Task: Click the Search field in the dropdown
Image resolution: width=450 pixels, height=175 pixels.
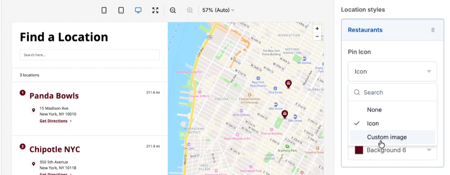Action: click(392, 92)
